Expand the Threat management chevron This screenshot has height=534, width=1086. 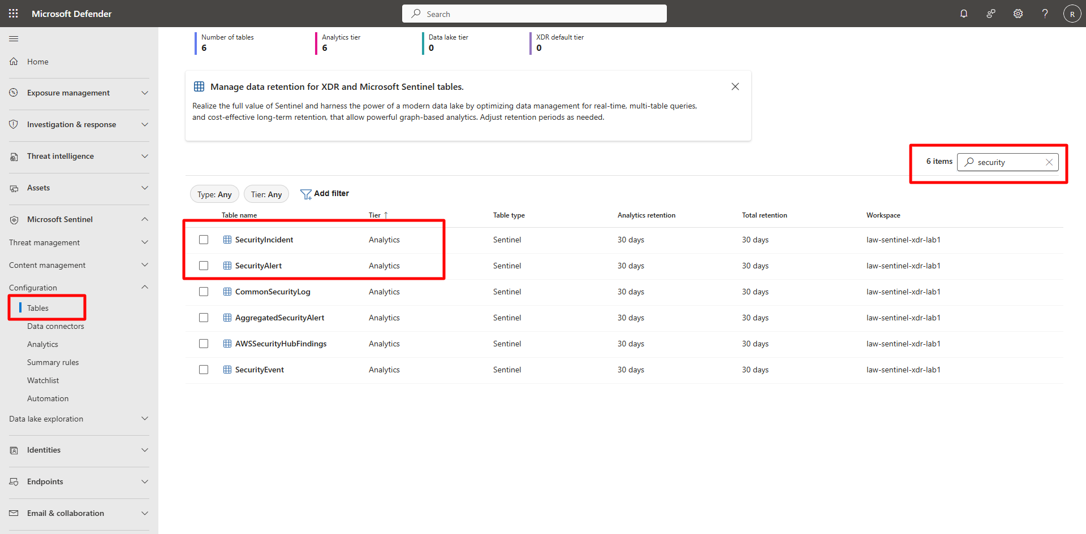tap(145, 242)
